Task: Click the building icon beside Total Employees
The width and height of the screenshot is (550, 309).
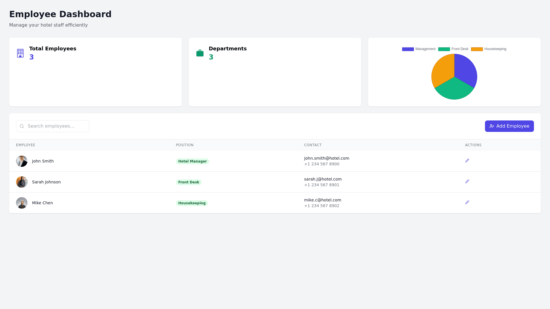Action: (20, 53)
